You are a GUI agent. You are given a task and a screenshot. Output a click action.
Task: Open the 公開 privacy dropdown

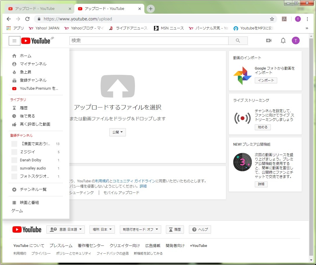(x=118, y=132)
